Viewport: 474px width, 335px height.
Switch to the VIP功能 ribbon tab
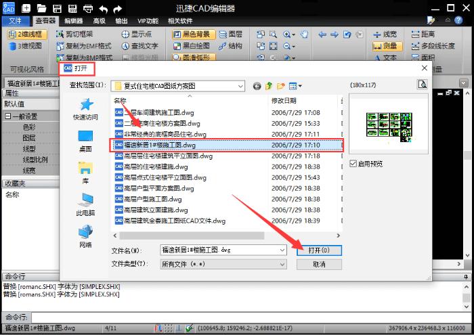coord(148,21)
